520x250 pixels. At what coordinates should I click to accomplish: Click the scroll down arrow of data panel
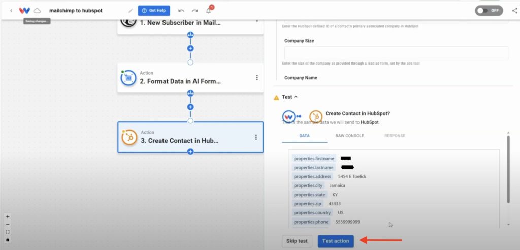tap(508, 225)
